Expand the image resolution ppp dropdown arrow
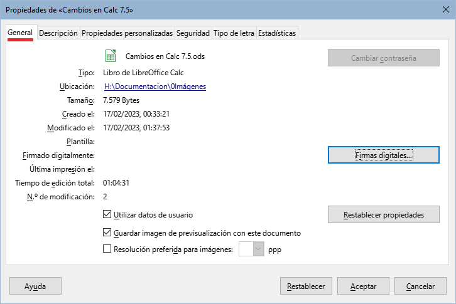The image size is (456, 304). 258,249
